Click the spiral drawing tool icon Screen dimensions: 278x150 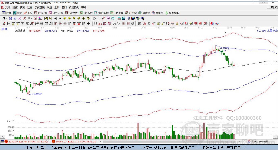(x=27, y=24)
